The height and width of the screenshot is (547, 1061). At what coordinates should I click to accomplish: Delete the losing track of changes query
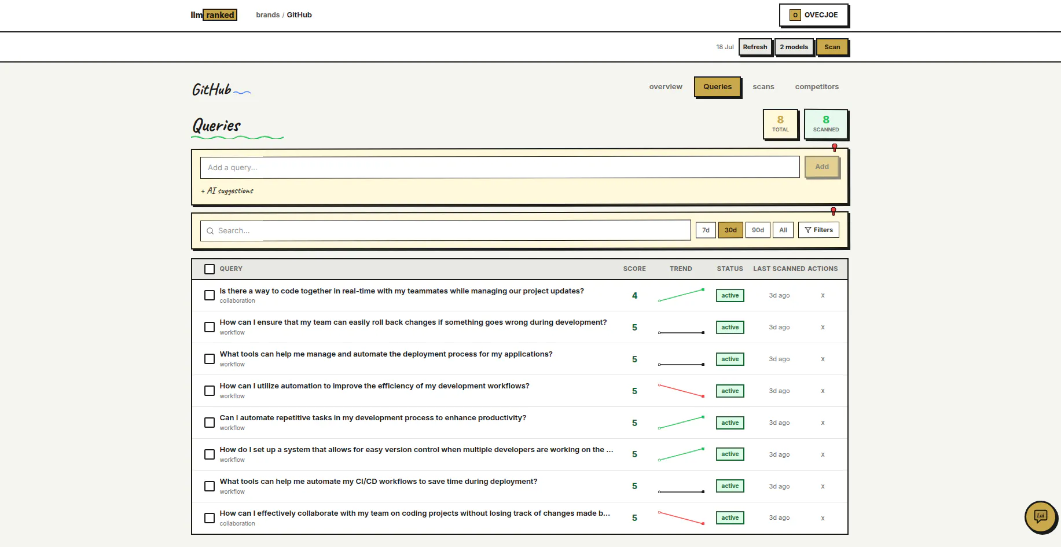pos(823,519)
